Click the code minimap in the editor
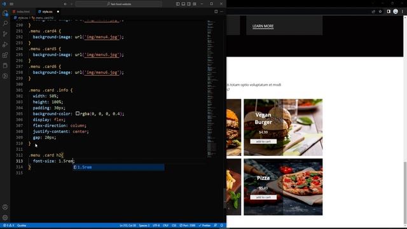The width and height of the screenshot is (407, 229). (x=214, y=88)
